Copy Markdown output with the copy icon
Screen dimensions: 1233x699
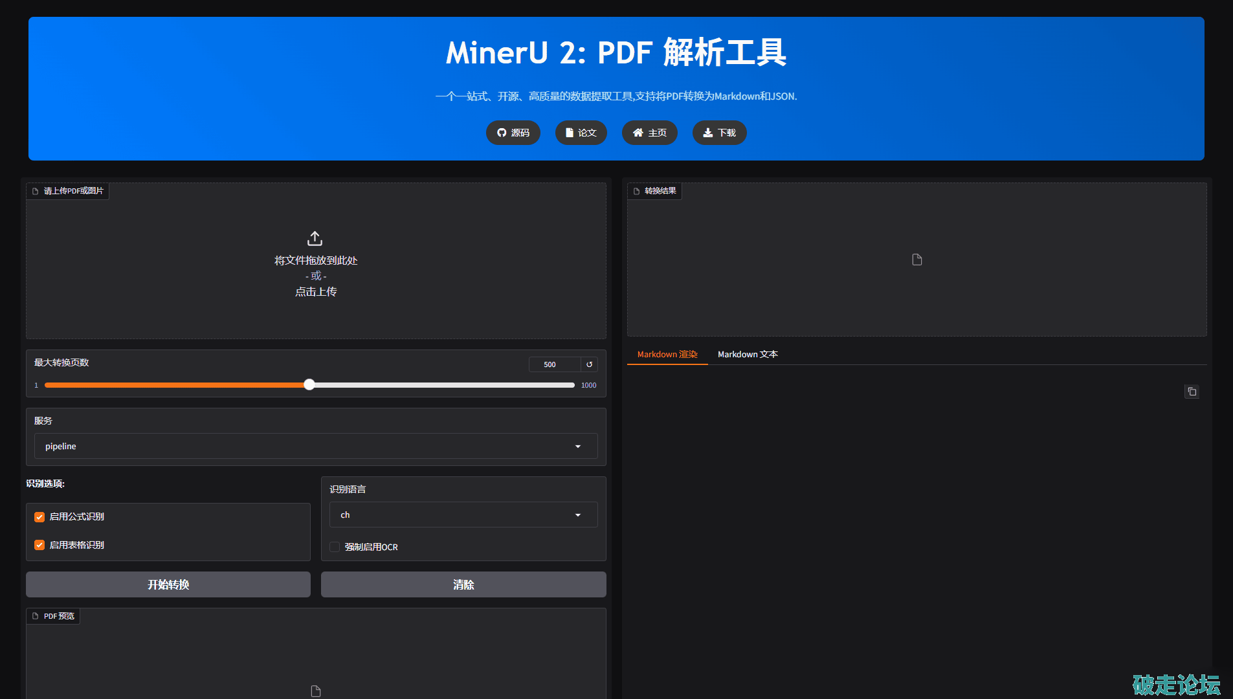1192,392
